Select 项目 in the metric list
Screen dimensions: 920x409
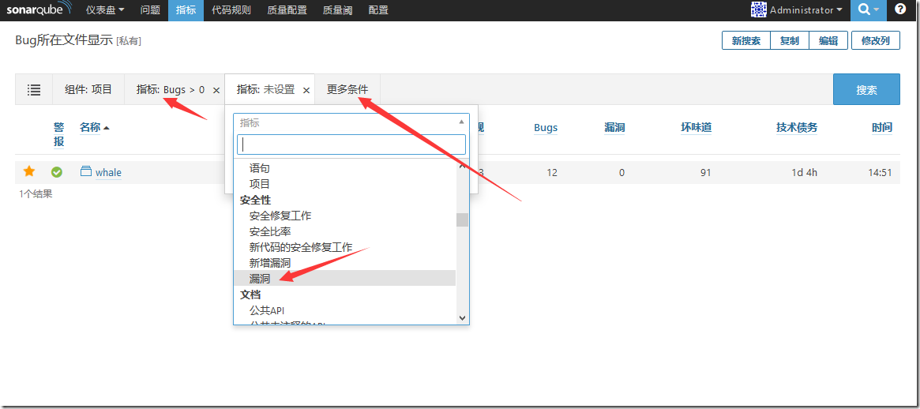345,184
